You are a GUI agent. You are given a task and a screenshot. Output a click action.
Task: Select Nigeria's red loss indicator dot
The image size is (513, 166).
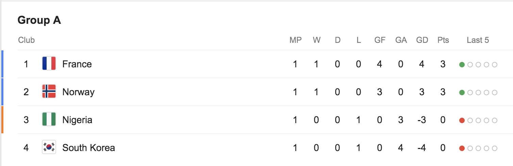[462, 120]
